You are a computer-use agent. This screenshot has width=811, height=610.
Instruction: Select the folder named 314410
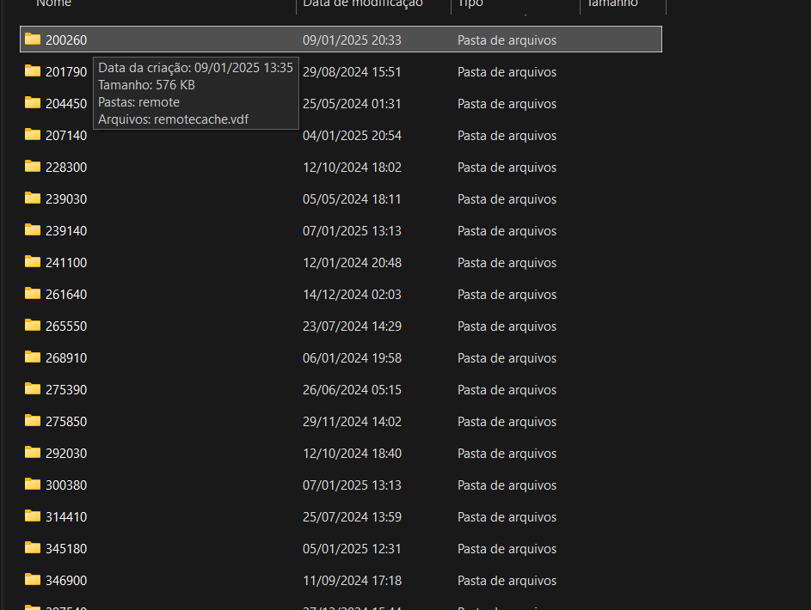click(66, 517)
